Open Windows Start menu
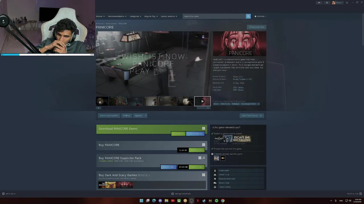This screenshot has width=364, height=204. pos(141,201)
